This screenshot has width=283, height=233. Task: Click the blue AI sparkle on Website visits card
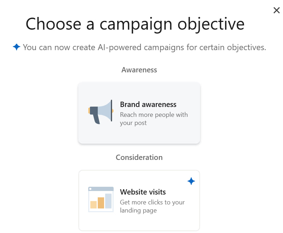point(191,181)
